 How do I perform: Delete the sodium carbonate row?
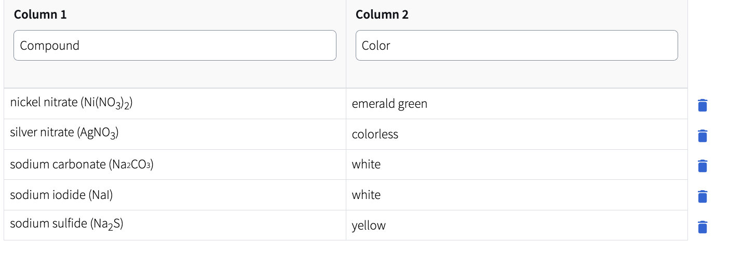click(x=702, y=166)
